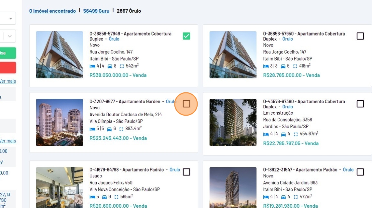The width and height of the screenshot is (372, 208).
Task: Click the area icon beside 472m²
Action: [x=295, y=197]
